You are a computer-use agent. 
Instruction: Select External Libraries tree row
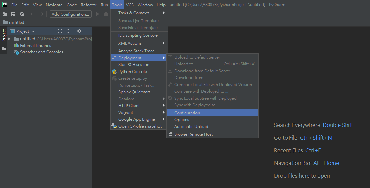point(50,46)
